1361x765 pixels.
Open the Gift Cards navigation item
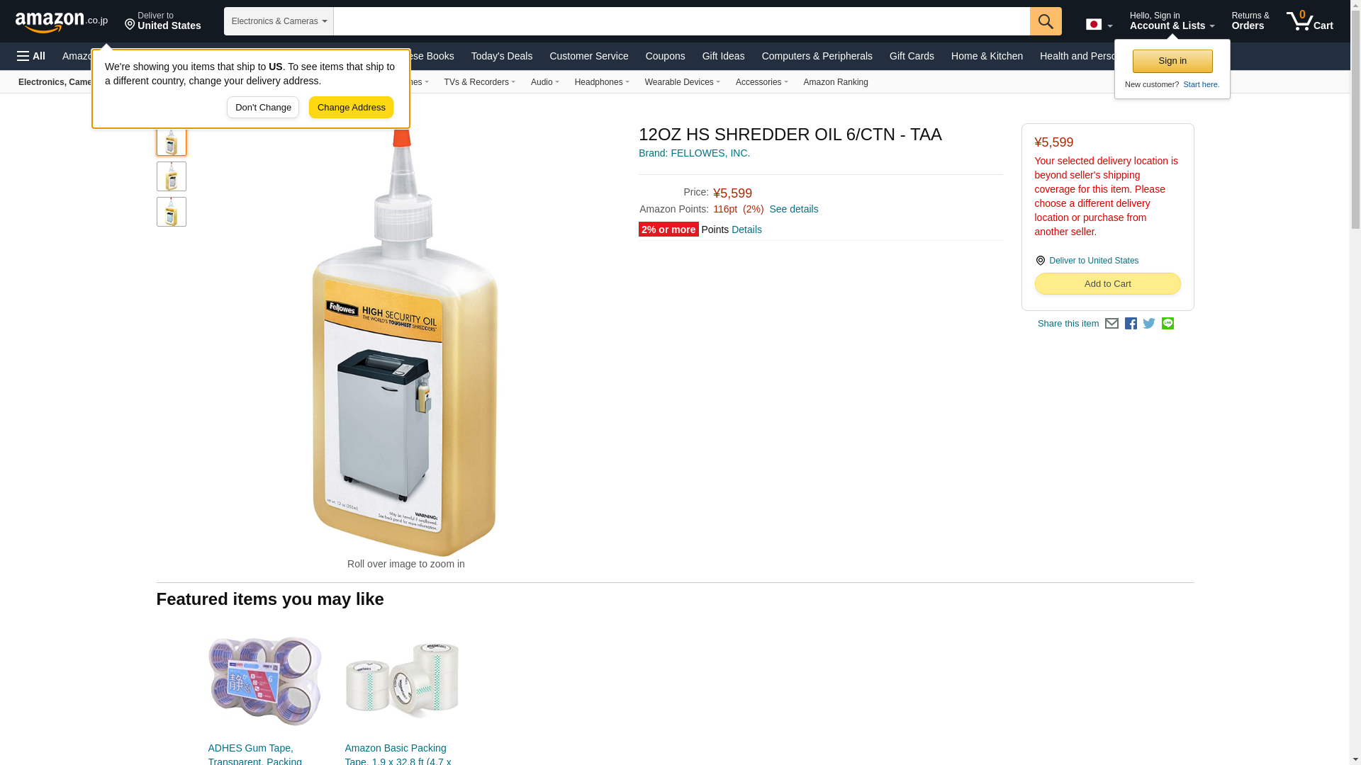[912, 56]
